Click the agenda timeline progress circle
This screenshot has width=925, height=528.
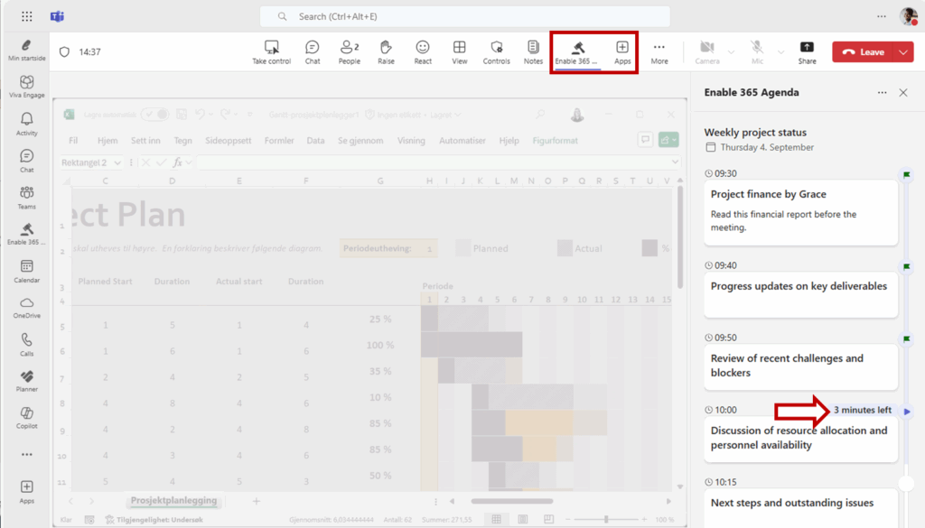click(x=906, y=484)
